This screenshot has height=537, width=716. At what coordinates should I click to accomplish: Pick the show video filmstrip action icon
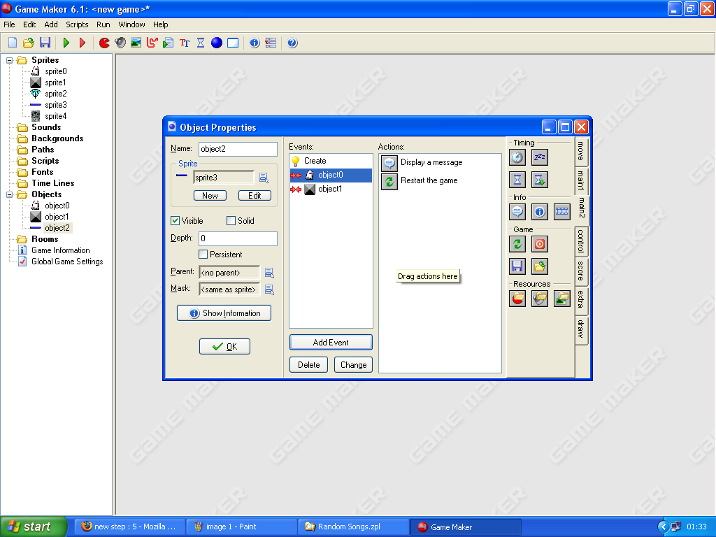562,212
